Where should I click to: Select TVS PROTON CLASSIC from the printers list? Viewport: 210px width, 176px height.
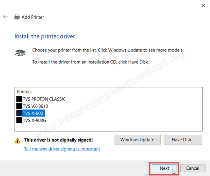pos(44,99)
